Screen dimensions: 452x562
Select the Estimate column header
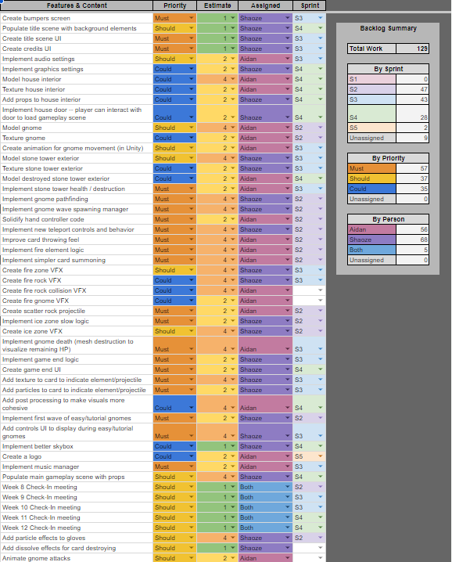click(x=217, y=5)
